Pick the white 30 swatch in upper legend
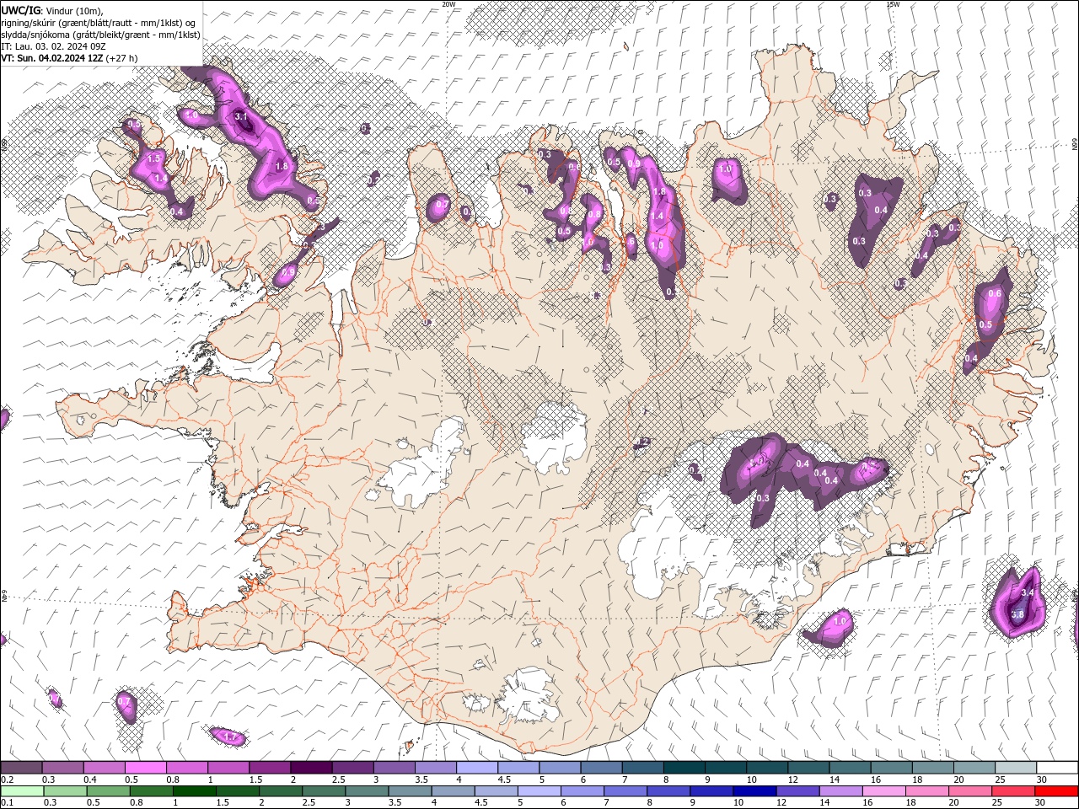 (x=1057, y=768)
